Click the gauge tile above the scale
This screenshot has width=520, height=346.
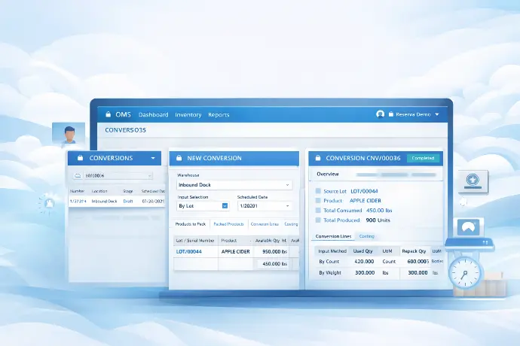pyautogui.click(x=468, y=227)
